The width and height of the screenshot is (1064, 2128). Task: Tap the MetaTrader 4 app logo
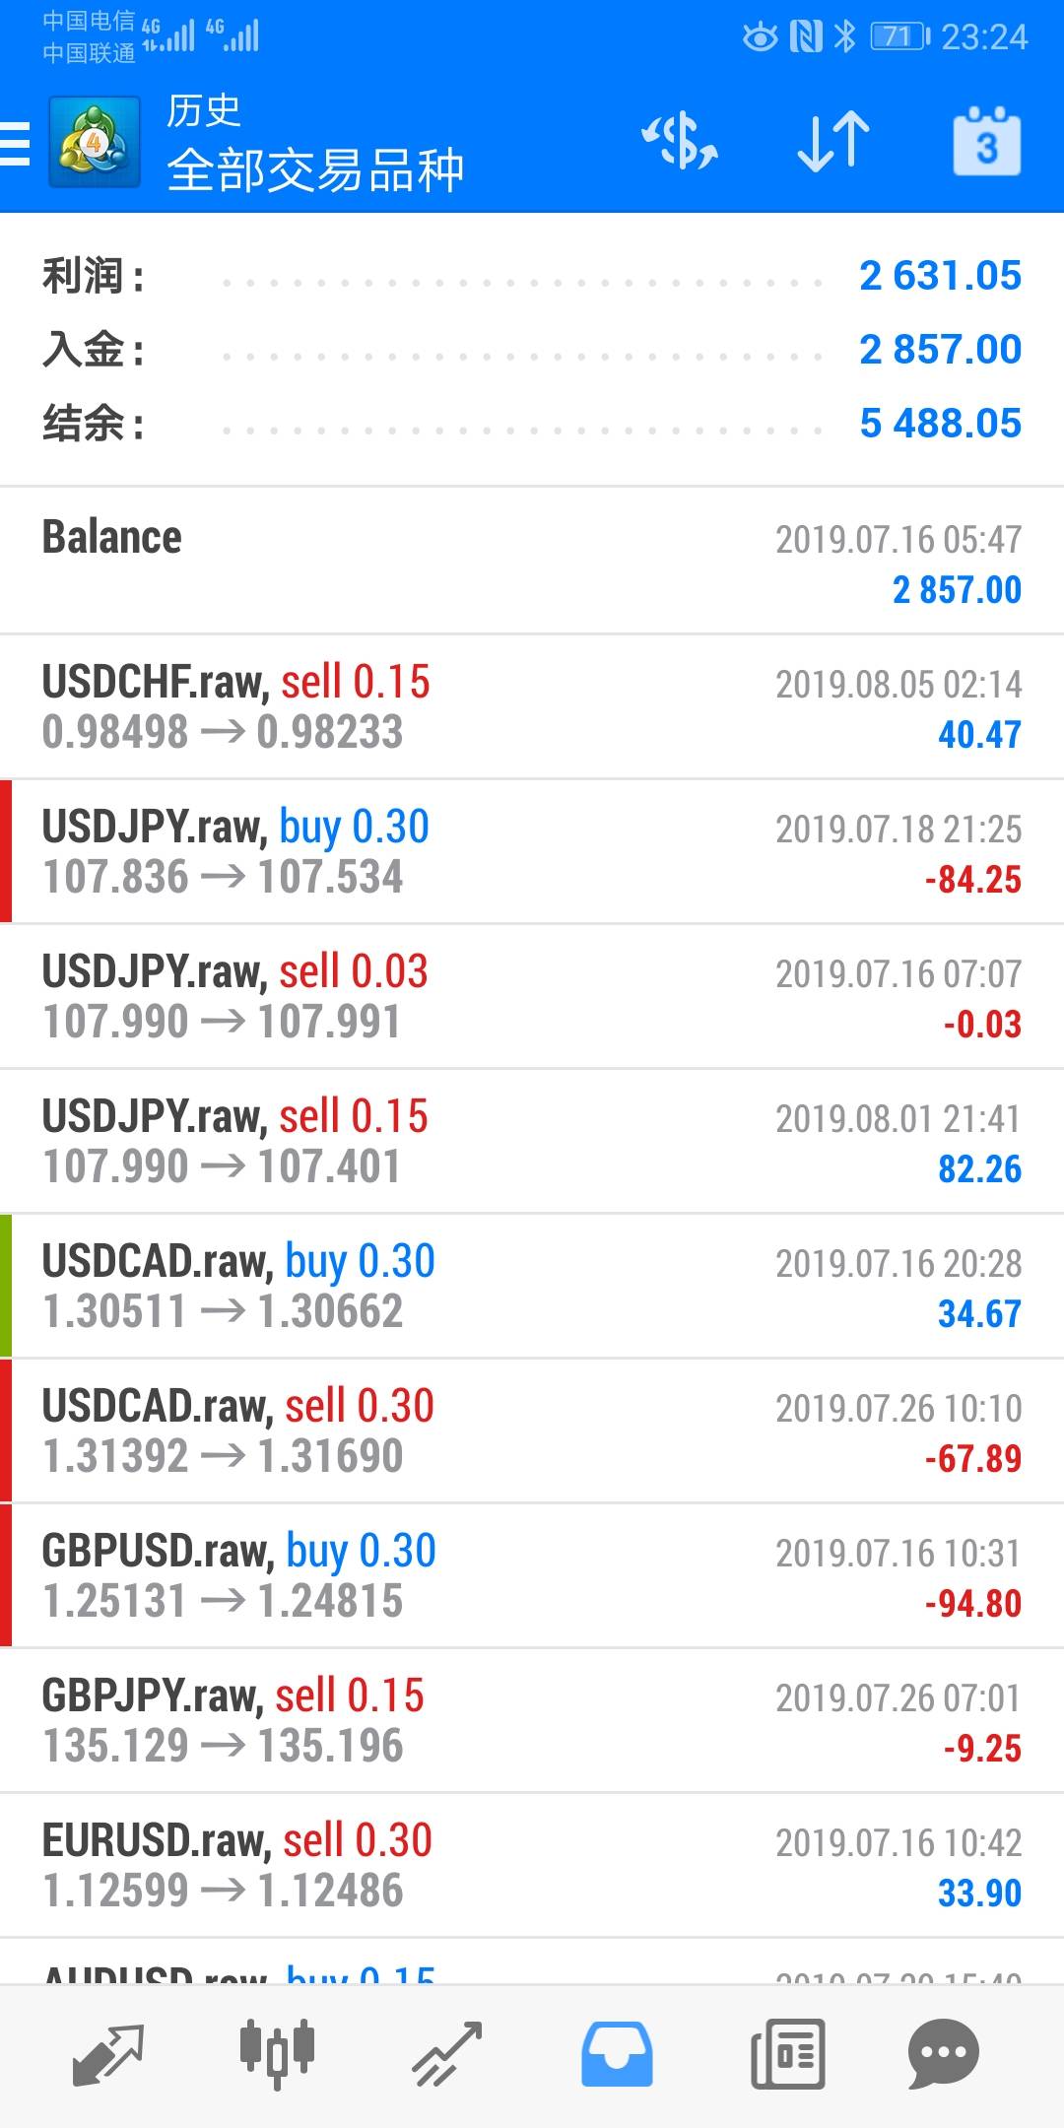tap(95, 143)
